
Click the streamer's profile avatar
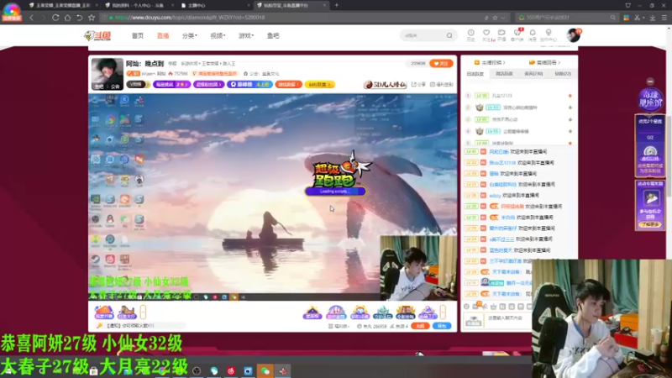pos(108,74)
